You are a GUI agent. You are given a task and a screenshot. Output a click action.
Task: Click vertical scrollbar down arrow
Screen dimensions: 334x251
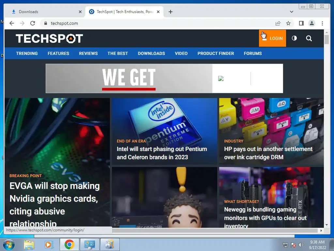pyautogui.click(x=326, y=225)
